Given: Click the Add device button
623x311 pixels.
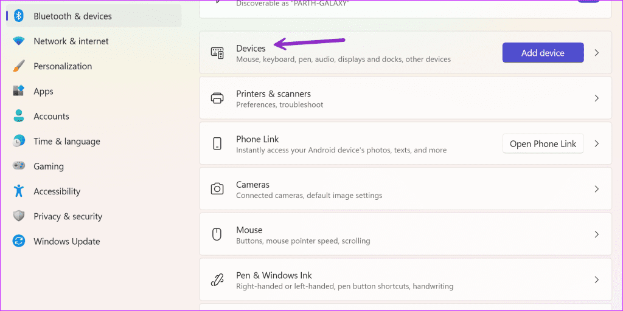Looking at the screenshot, I should (x=543, y=53).
